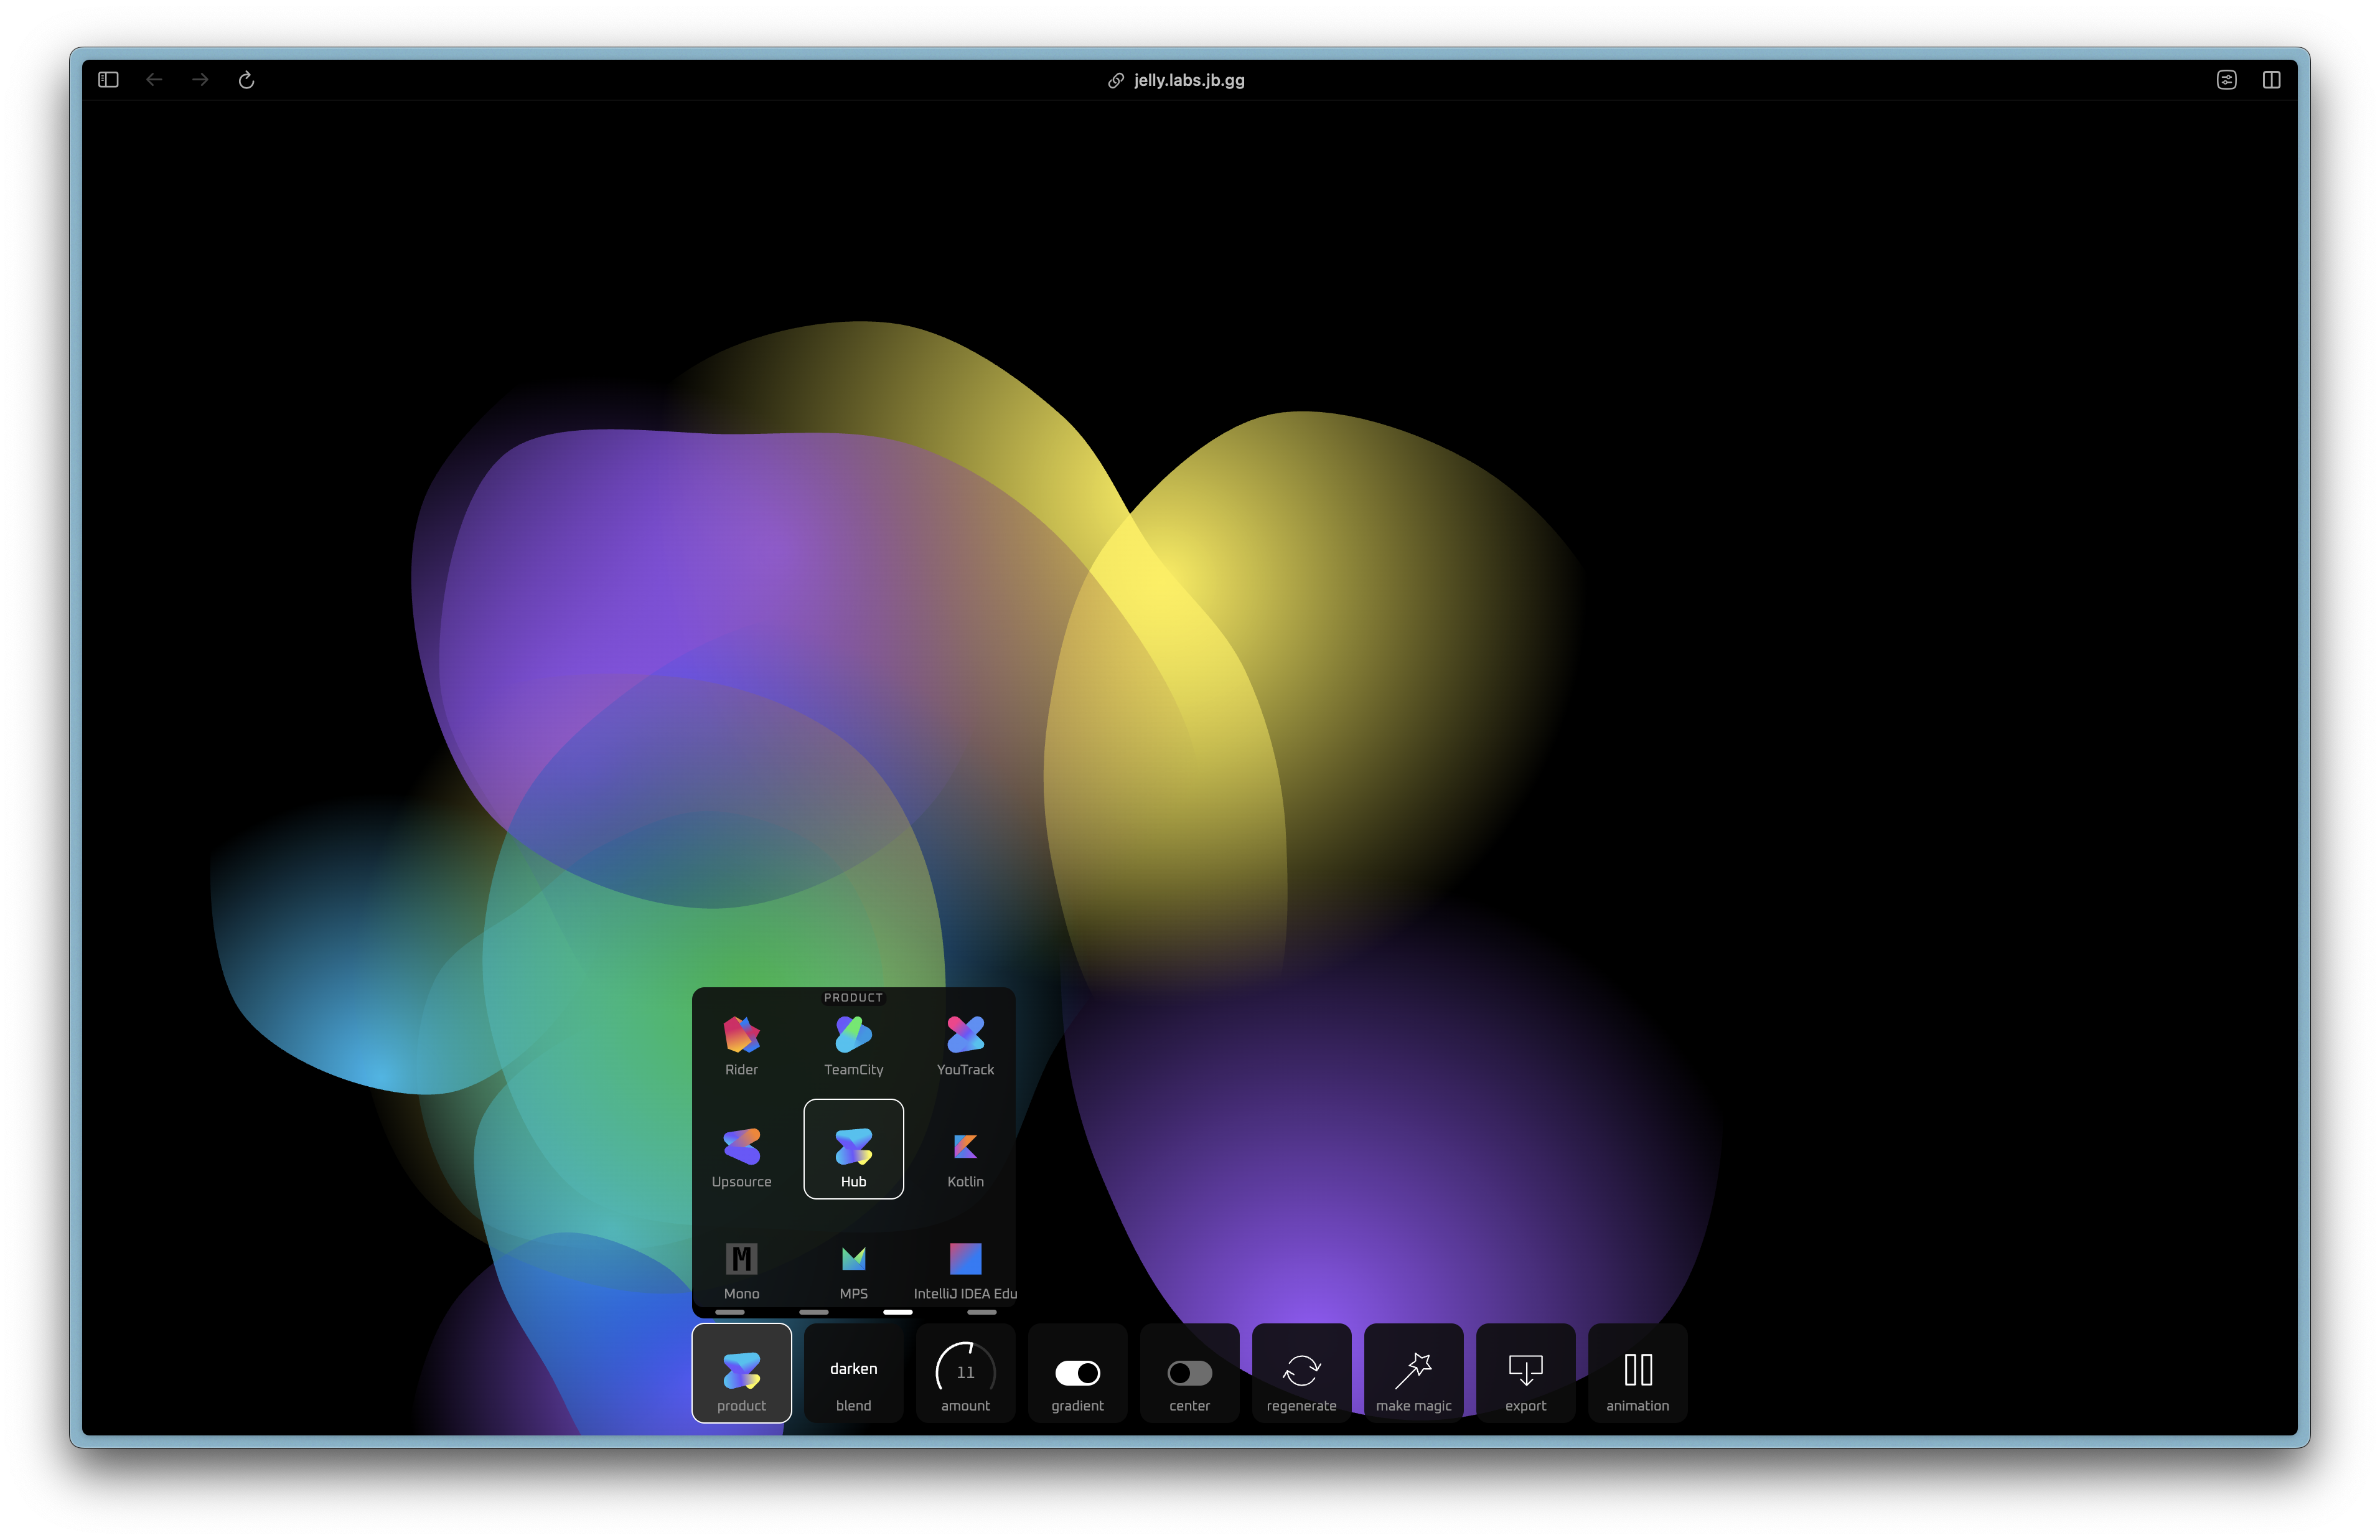Click the browser back arrow
2380x1540 pixels.
click(154, 79)
